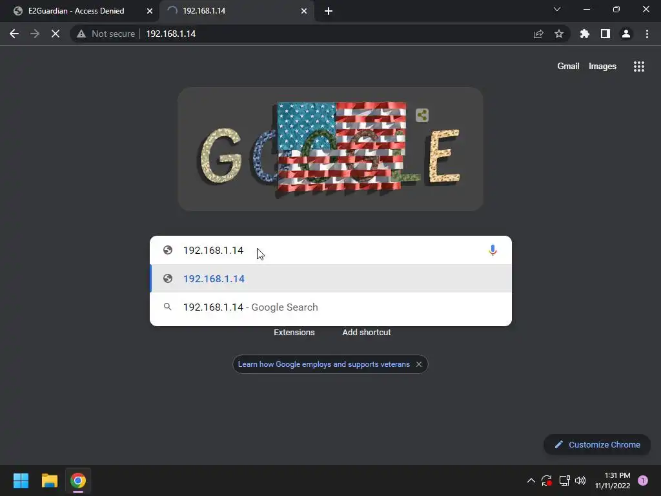Dismiss the veterans promo chip
Image resolution: width=661 pixels, height=496 pixels.
[419, 364]
